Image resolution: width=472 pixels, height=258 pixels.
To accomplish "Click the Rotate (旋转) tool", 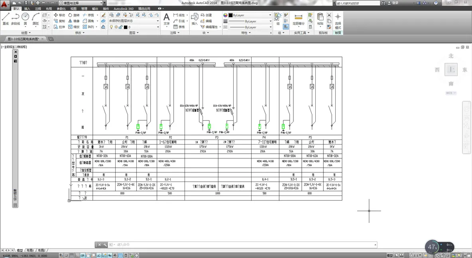I will (x=74, y=15).
